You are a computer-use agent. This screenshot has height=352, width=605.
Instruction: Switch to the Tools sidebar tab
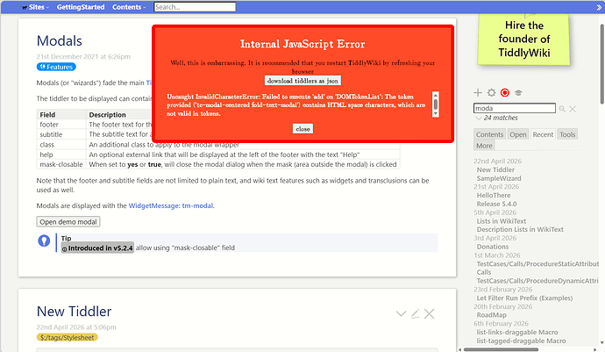[567, 134]
